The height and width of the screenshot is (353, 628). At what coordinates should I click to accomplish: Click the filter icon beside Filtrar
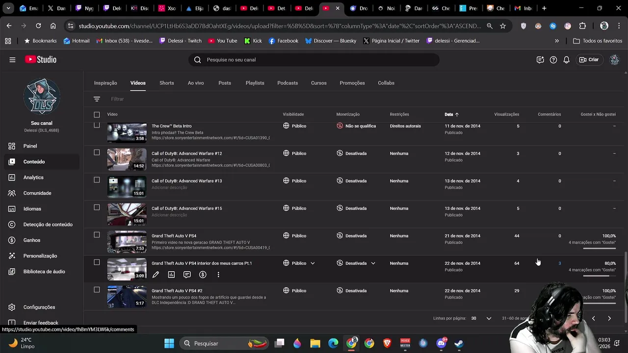coord(97,99)
